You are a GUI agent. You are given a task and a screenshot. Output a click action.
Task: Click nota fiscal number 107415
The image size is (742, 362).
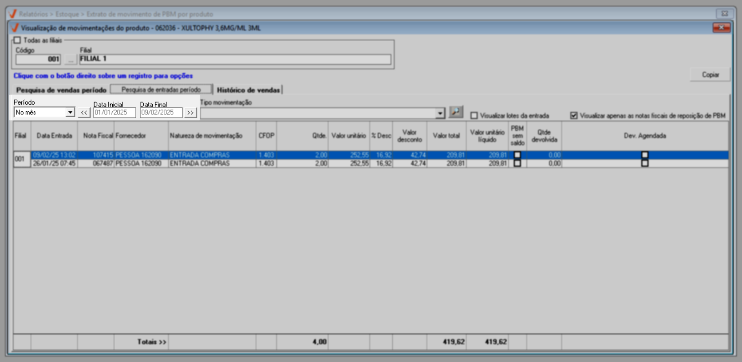103,155
